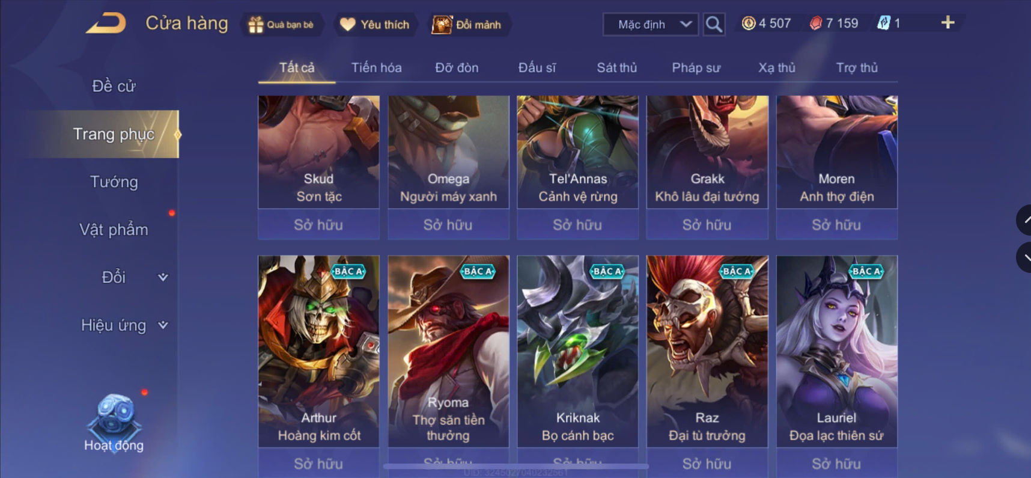Screen dimensions: 1031x478
Task: Open Yêu thích heart favorites
Action: pyautogui.click(x=375, y=25)
